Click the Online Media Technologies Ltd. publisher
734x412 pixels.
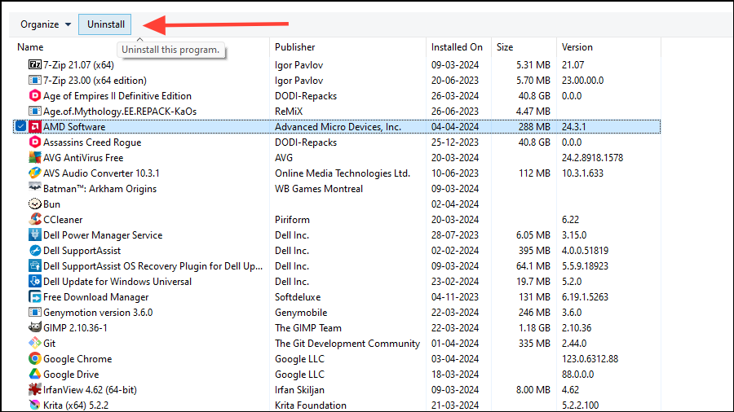coord(343,173)
